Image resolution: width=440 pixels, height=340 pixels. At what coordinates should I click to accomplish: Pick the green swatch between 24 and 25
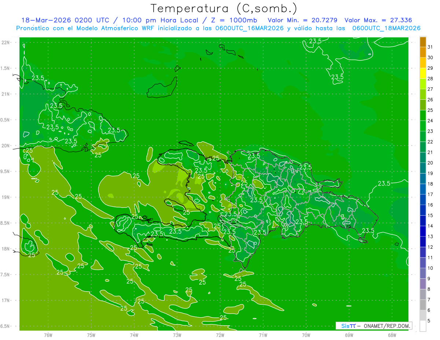[423, 116]
